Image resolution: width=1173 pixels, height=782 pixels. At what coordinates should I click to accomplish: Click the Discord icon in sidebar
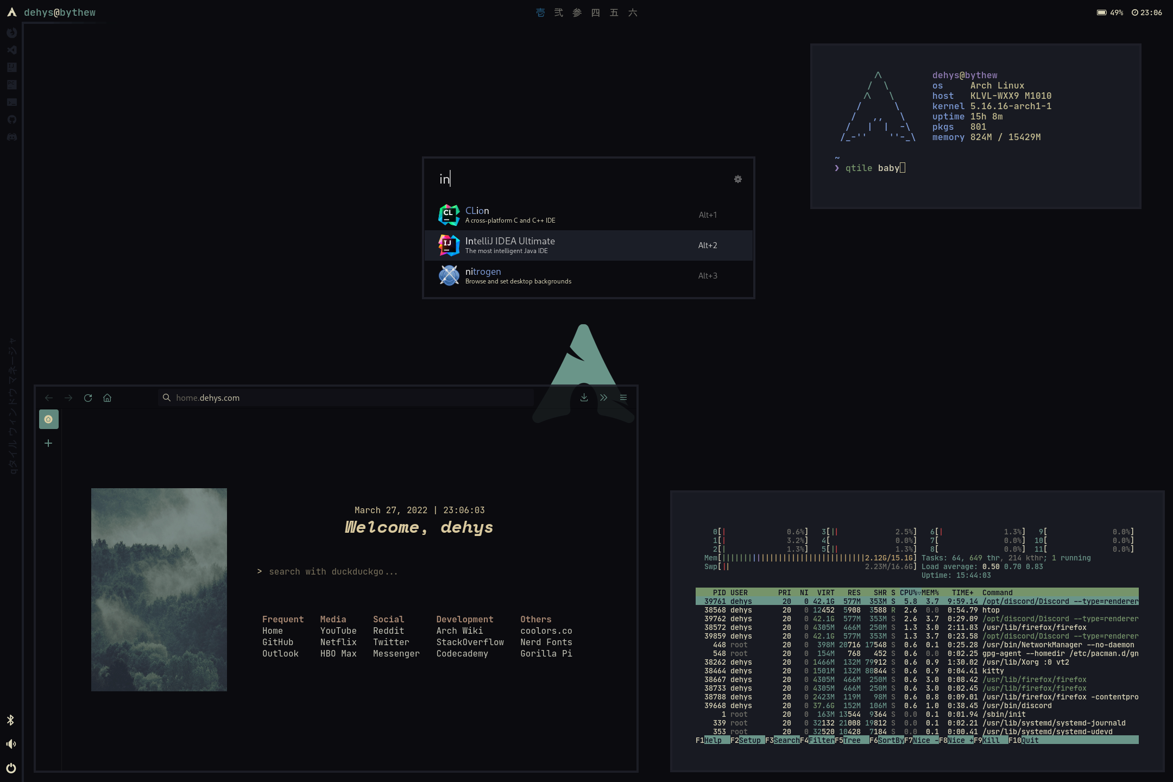pos(11,137)
